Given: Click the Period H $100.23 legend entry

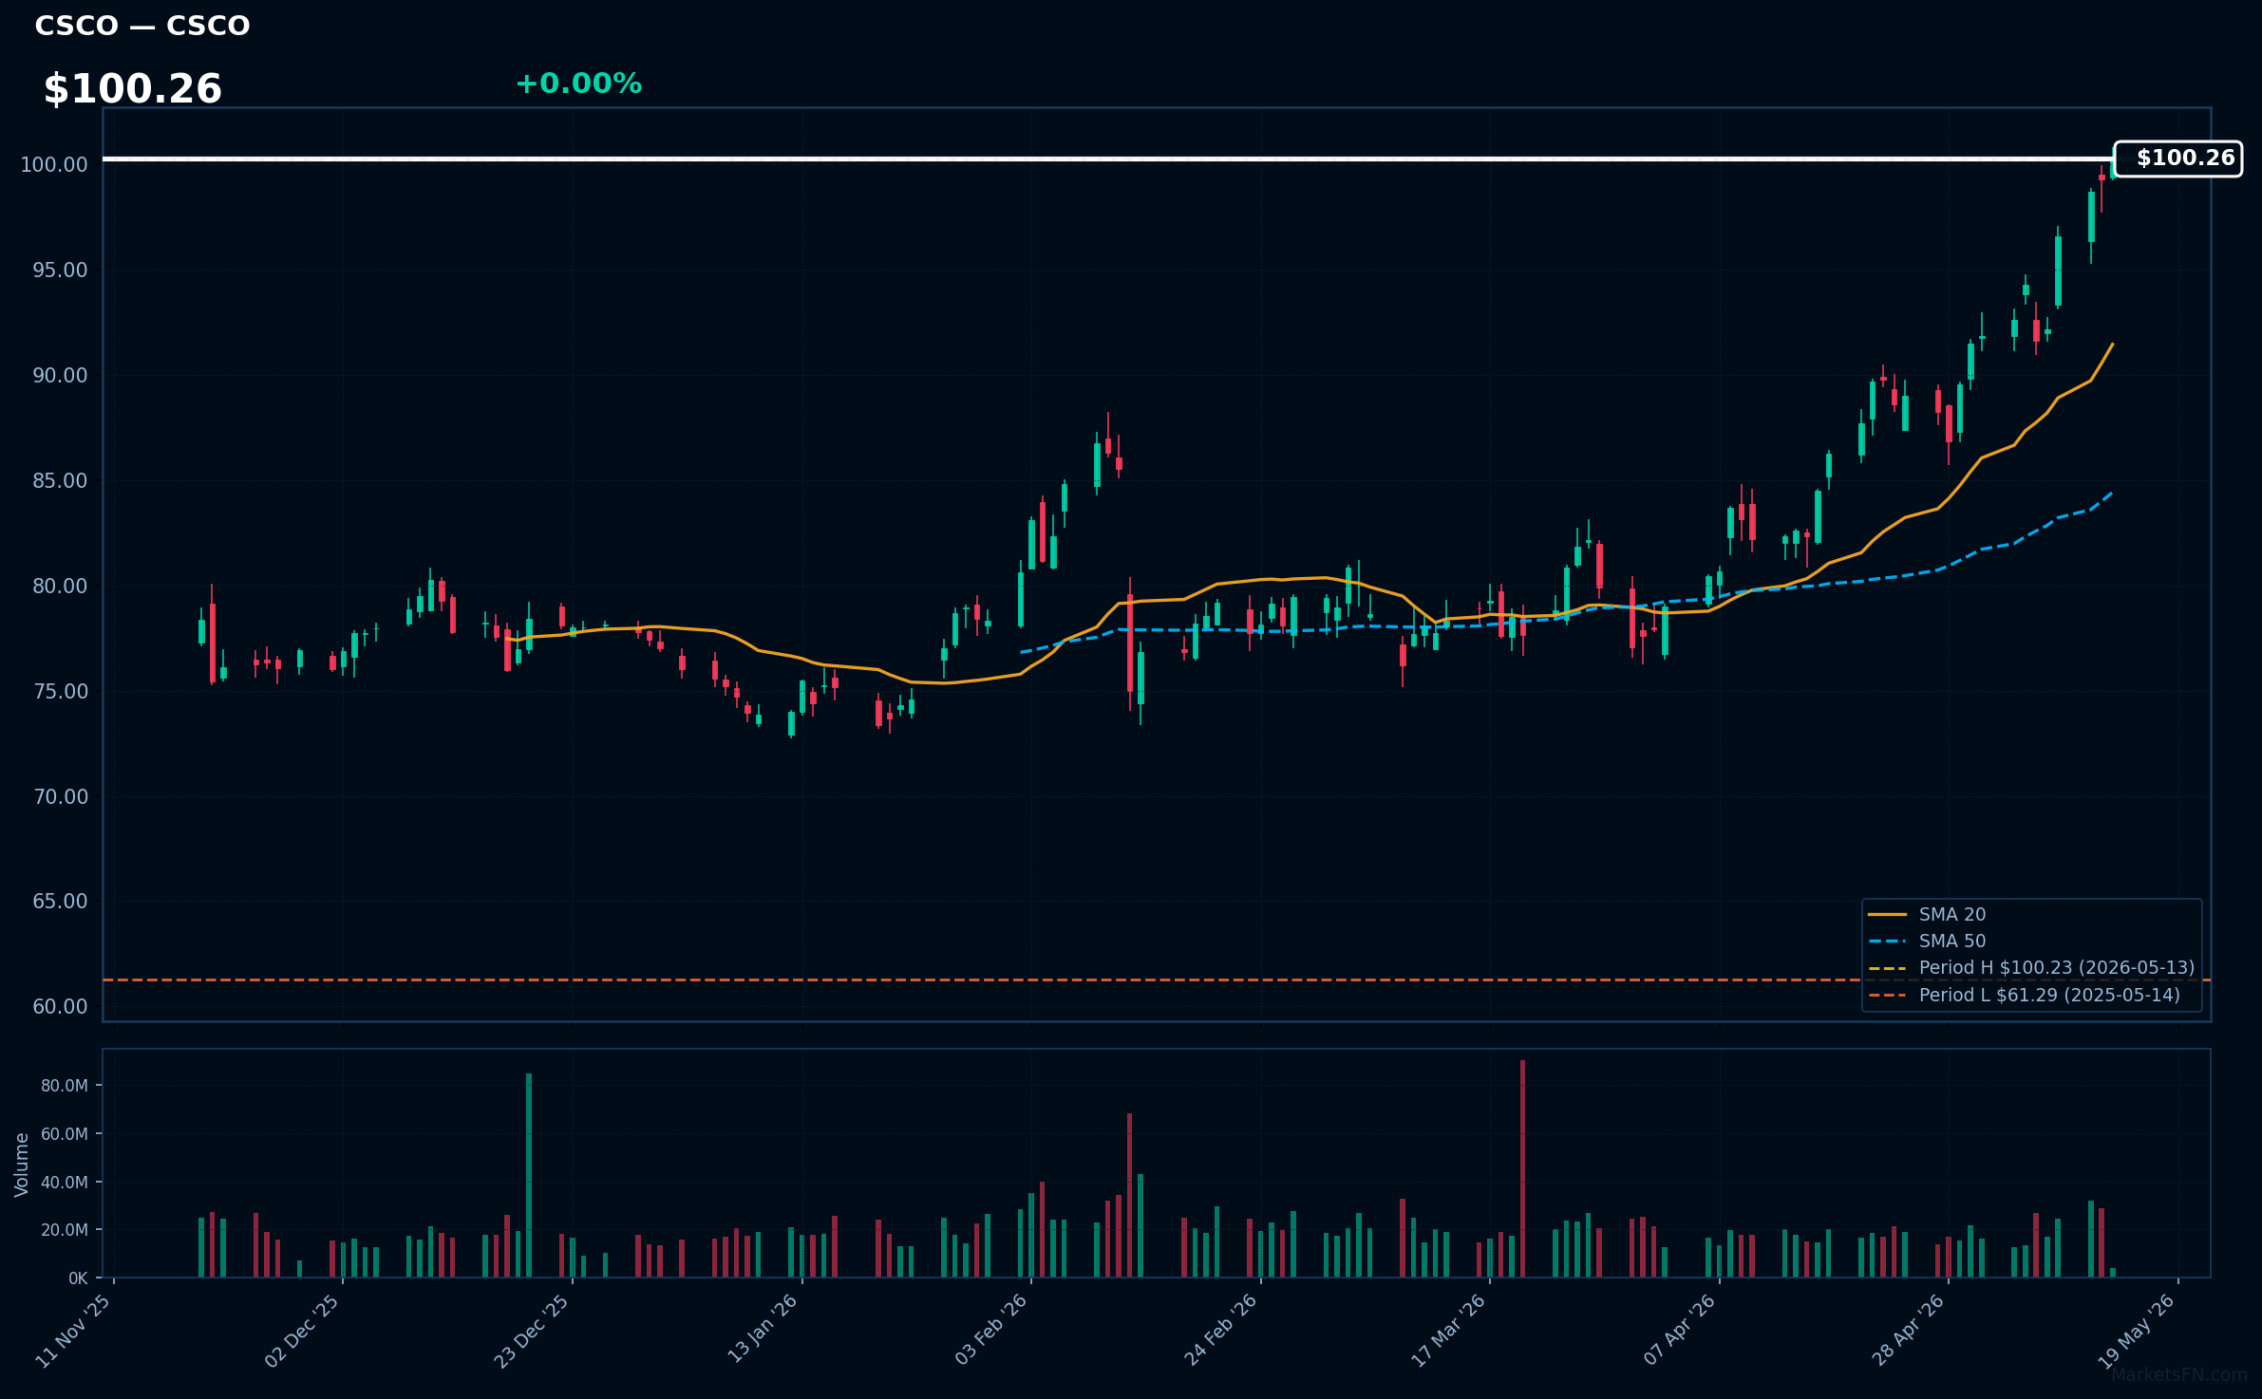Looking at the screenshot, I should pyautogui.click(x=2031, y=967).
